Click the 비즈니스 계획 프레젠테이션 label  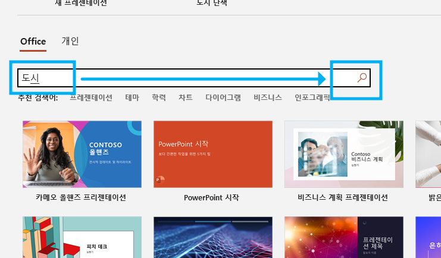[x=343, y=197]
